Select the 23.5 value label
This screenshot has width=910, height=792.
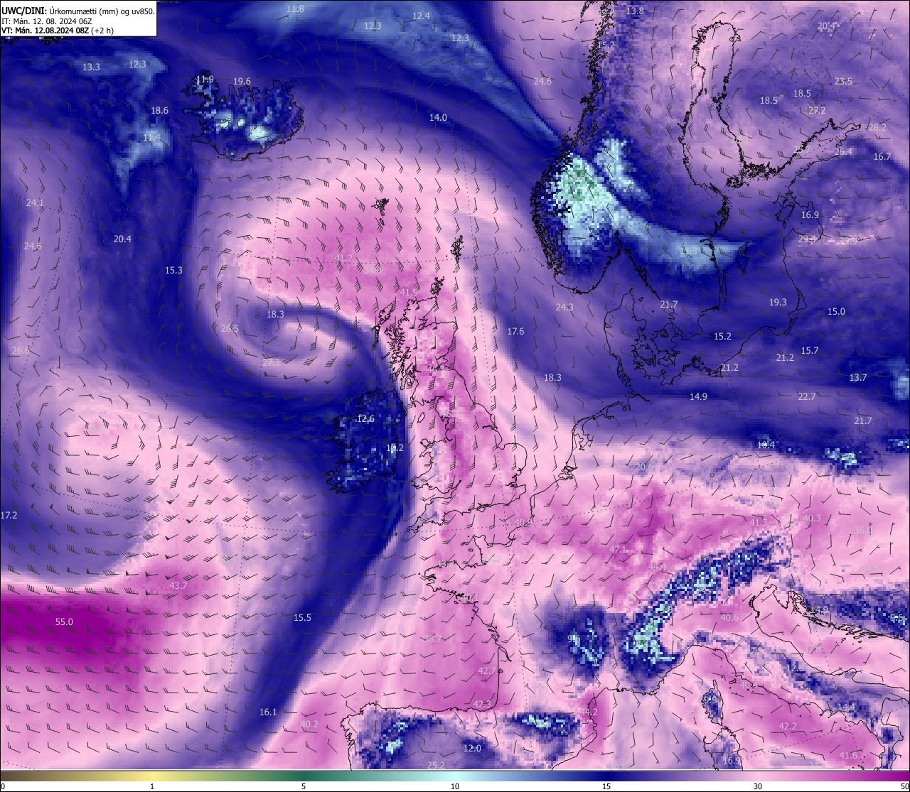click(843, 82)
